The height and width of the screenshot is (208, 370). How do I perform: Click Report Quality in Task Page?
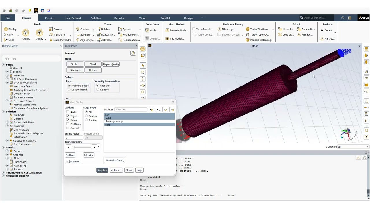[x=111, y=64]
